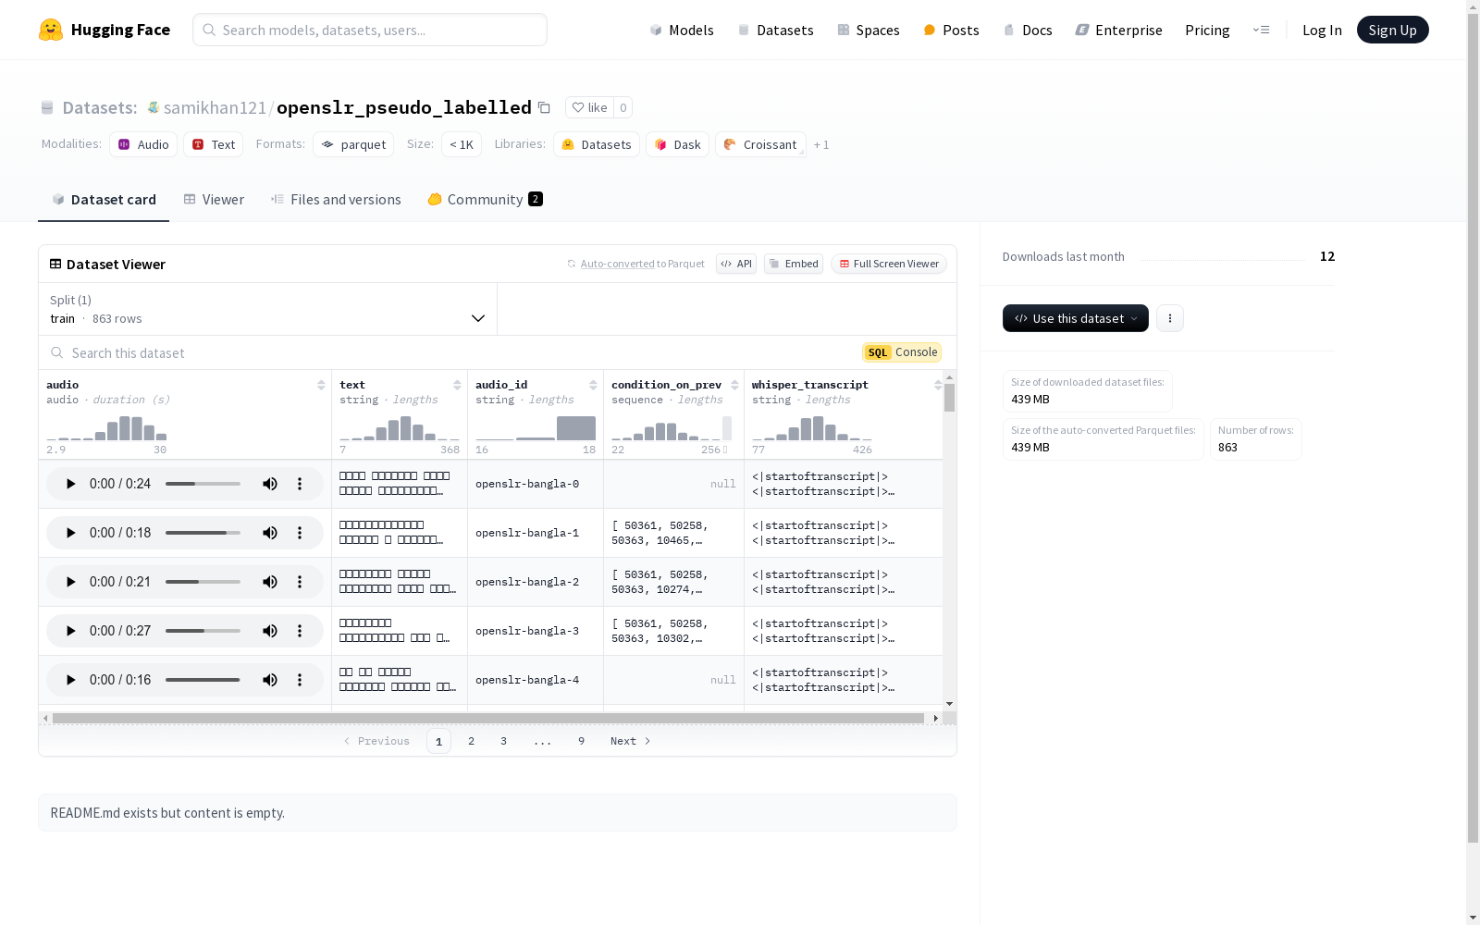Filter by the Audio modality tag
This screenshot has width=1480, height=925.
pos(143,144)
